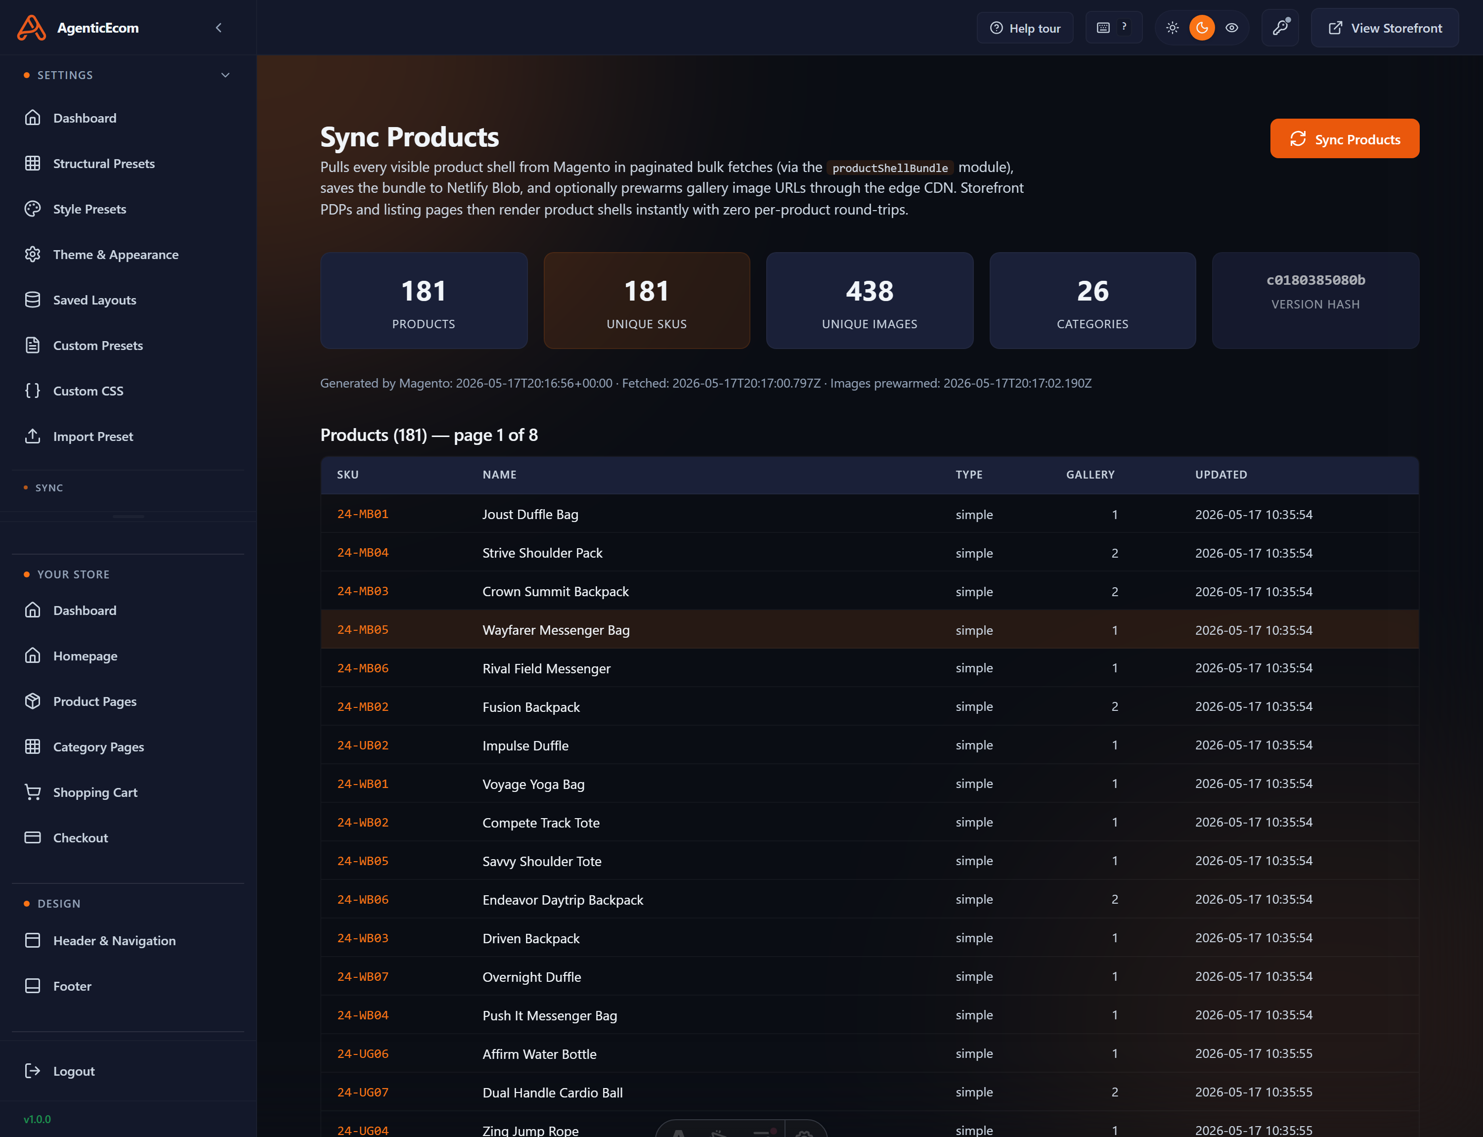Open SKU link 24-MB05

(363, 629)
